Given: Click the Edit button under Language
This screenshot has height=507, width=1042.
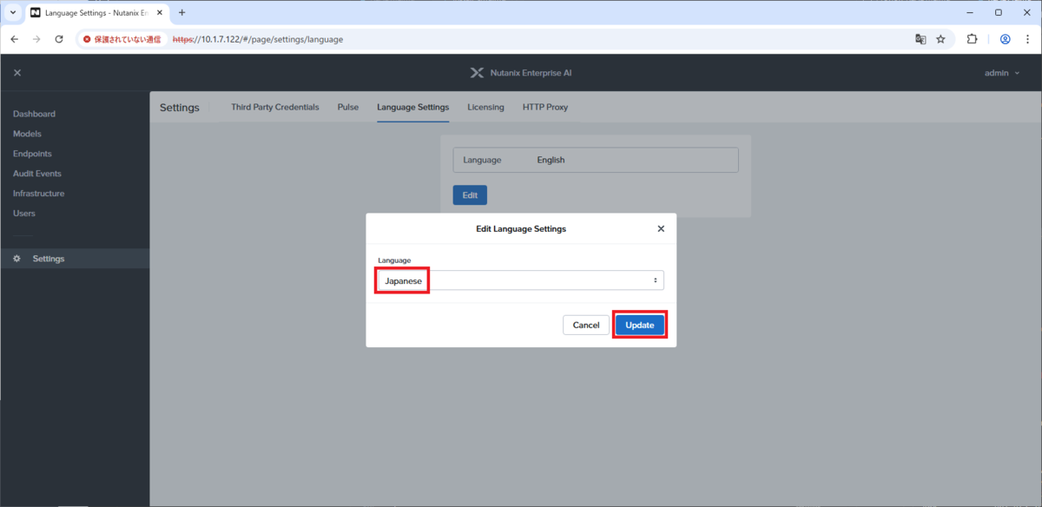Looking at the screenshot, I should coord(470,195).
